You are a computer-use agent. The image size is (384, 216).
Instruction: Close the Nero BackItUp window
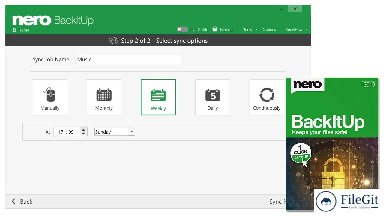coord(295,9)
